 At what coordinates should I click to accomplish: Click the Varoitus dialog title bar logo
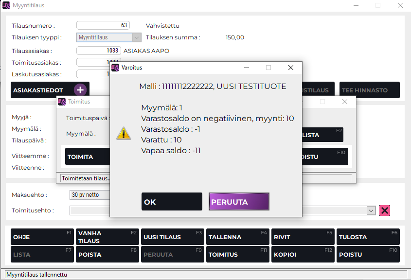[x=115, y=68]
